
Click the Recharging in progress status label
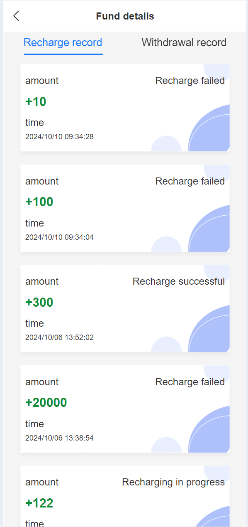point(173,482)
